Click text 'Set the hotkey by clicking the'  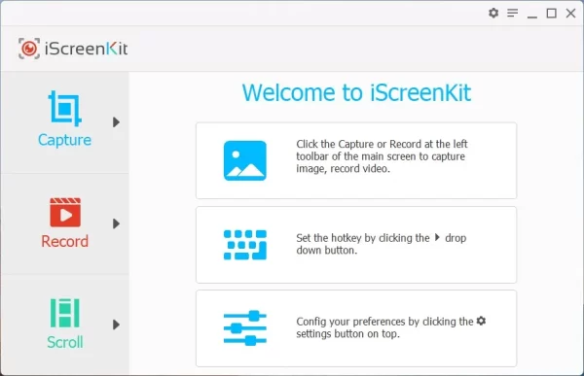(x=363, y=238)
